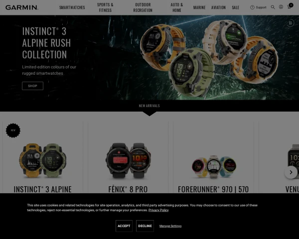
Task: Open the user account icon
Action: [281, 7]
